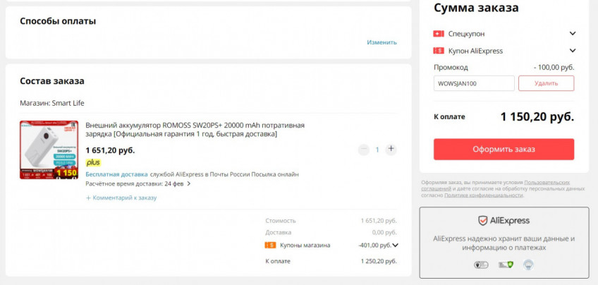Viewport: 598px width, 285px height.
Task: Click the rightmost security badge icon
Action: (528, 265)
